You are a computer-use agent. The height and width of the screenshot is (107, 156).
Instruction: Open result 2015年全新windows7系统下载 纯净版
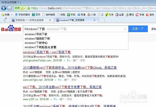(69, 106)
